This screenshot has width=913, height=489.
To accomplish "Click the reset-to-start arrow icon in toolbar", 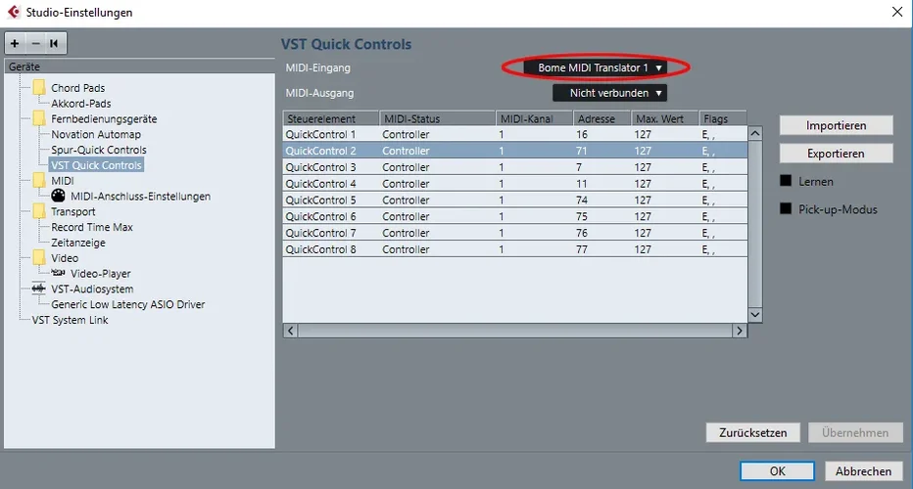I will point(54,43).
